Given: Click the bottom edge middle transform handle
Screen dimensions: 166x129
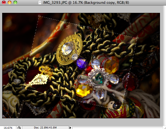Looking at the screenshot, I should click(x=72, y=99).
